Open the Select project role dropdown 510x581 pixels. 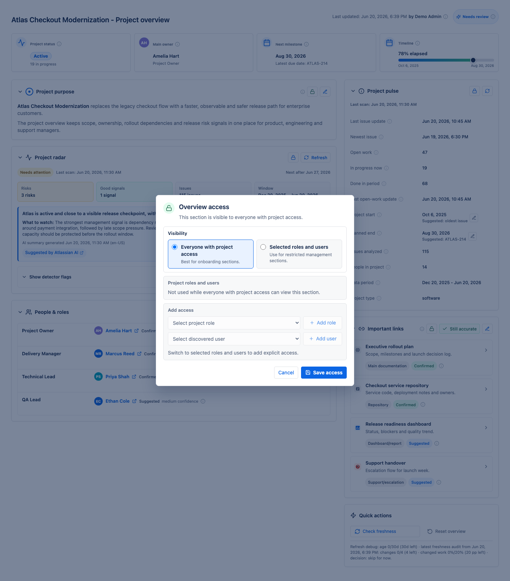point(234,323)
